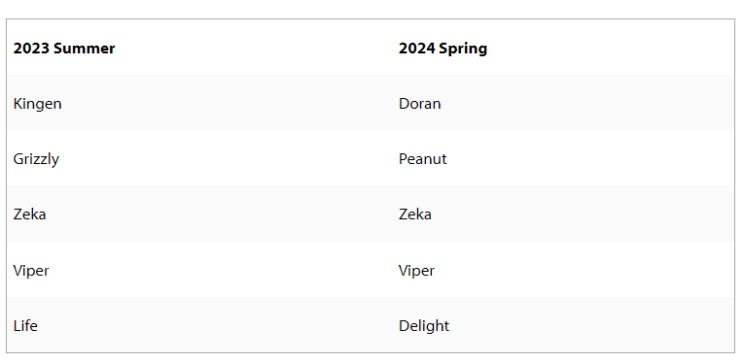Click the blank gap between Grizzly and Peanut
Image resolution: width=745 pixels, height=363 pixels.
tap(229, 159)
